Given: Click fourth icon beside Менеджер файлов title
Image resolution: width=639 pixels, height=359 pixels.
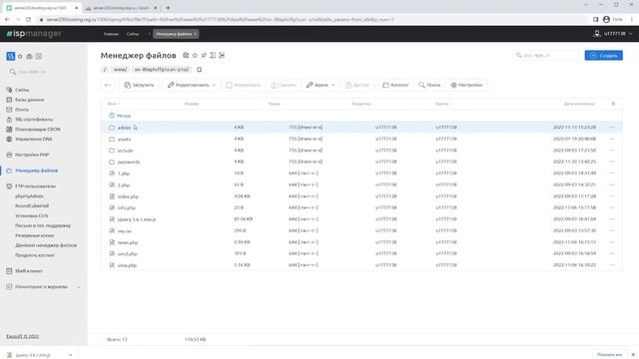Looking at the screenshot, I should pyautogui.click(x=213, y=56).
